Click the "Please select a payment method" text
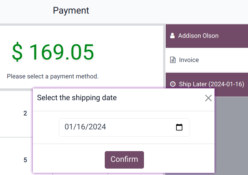The width and height of the screenshot is (248, 175). (x=53, y=76)
